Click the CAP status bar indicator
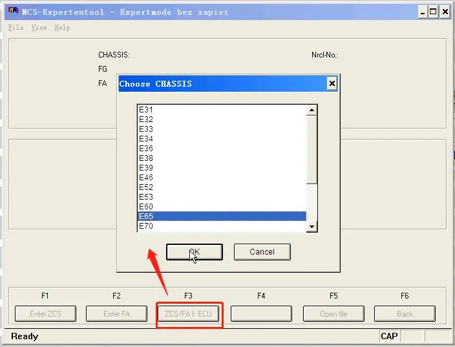The image size is (455, 347). tap(389, 336)
